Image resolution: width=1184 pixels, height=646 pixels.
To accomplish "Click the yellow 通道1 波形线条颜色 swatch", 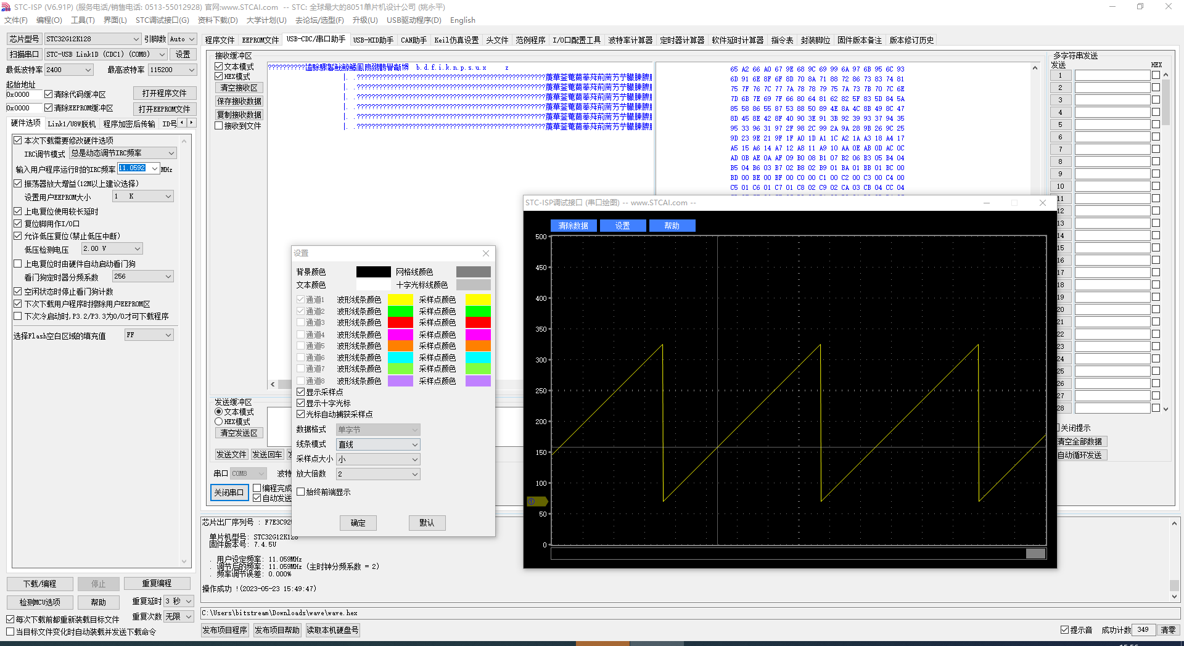I will [x=400, y=300].
